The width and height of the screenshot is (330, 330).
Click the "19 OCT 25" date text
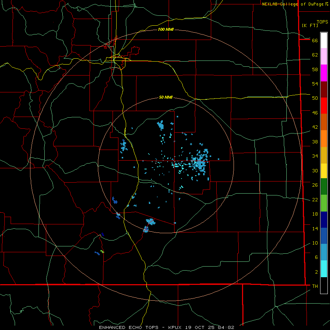tap(201, 327)
